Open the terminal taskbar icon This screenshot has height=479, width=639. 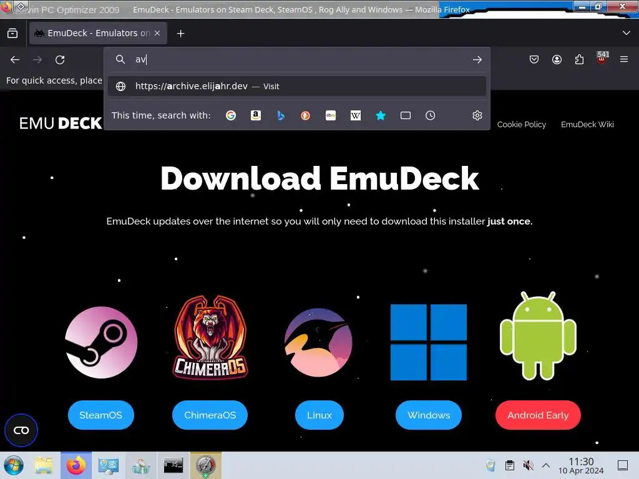173,465
